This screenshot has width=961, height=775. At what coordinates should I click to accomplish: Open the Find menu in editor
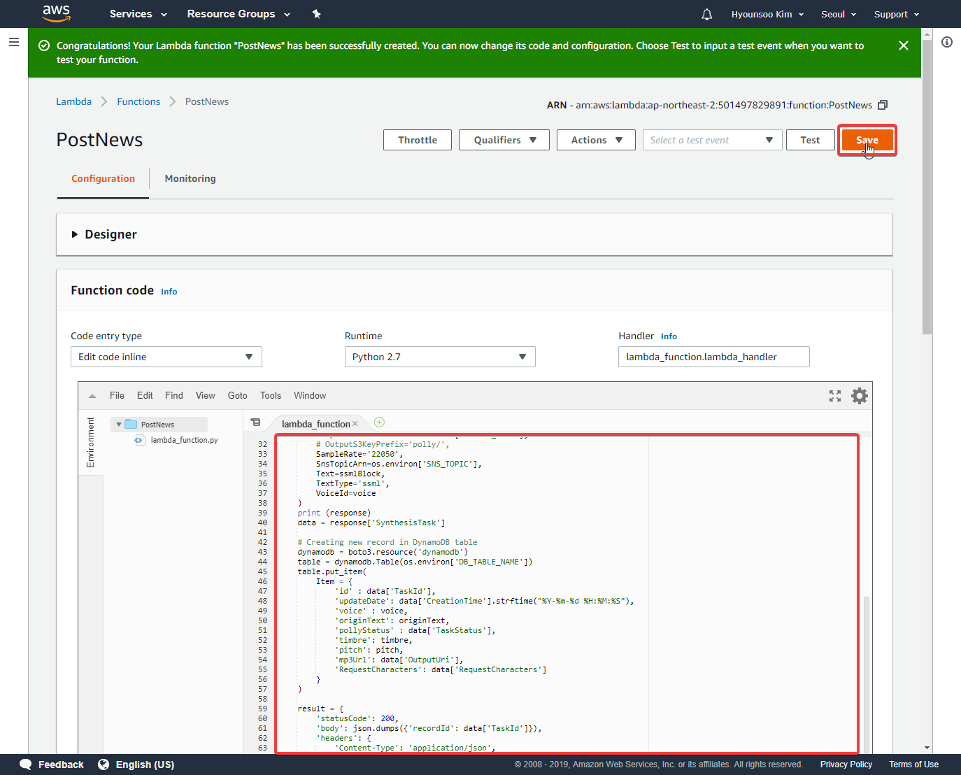174,395
